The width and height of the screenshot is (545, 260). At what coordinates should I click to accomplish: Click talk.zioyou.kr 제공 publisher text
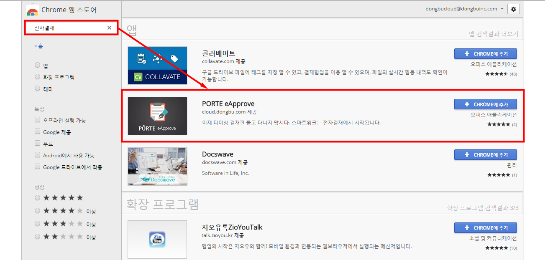[x=223, y=235]
